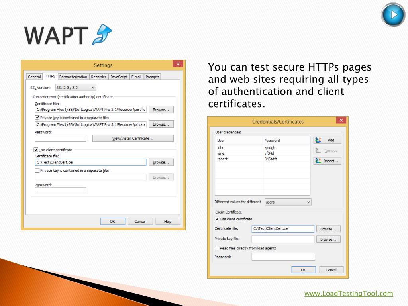Screen dimensions: 408x306
Task: Click the User column header
Action: [239, 141]
